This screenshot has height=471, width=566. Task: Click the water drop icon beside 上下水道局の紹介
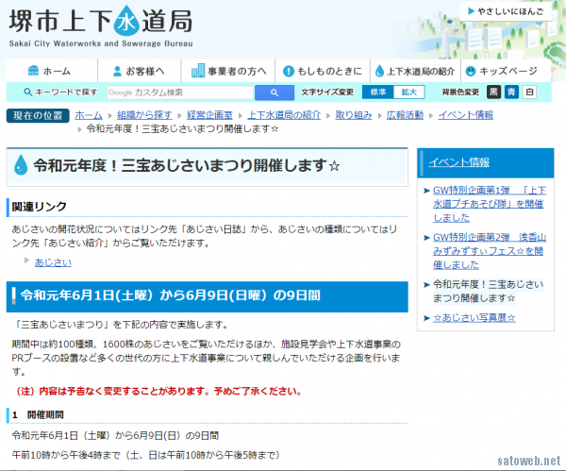[379, 71]
